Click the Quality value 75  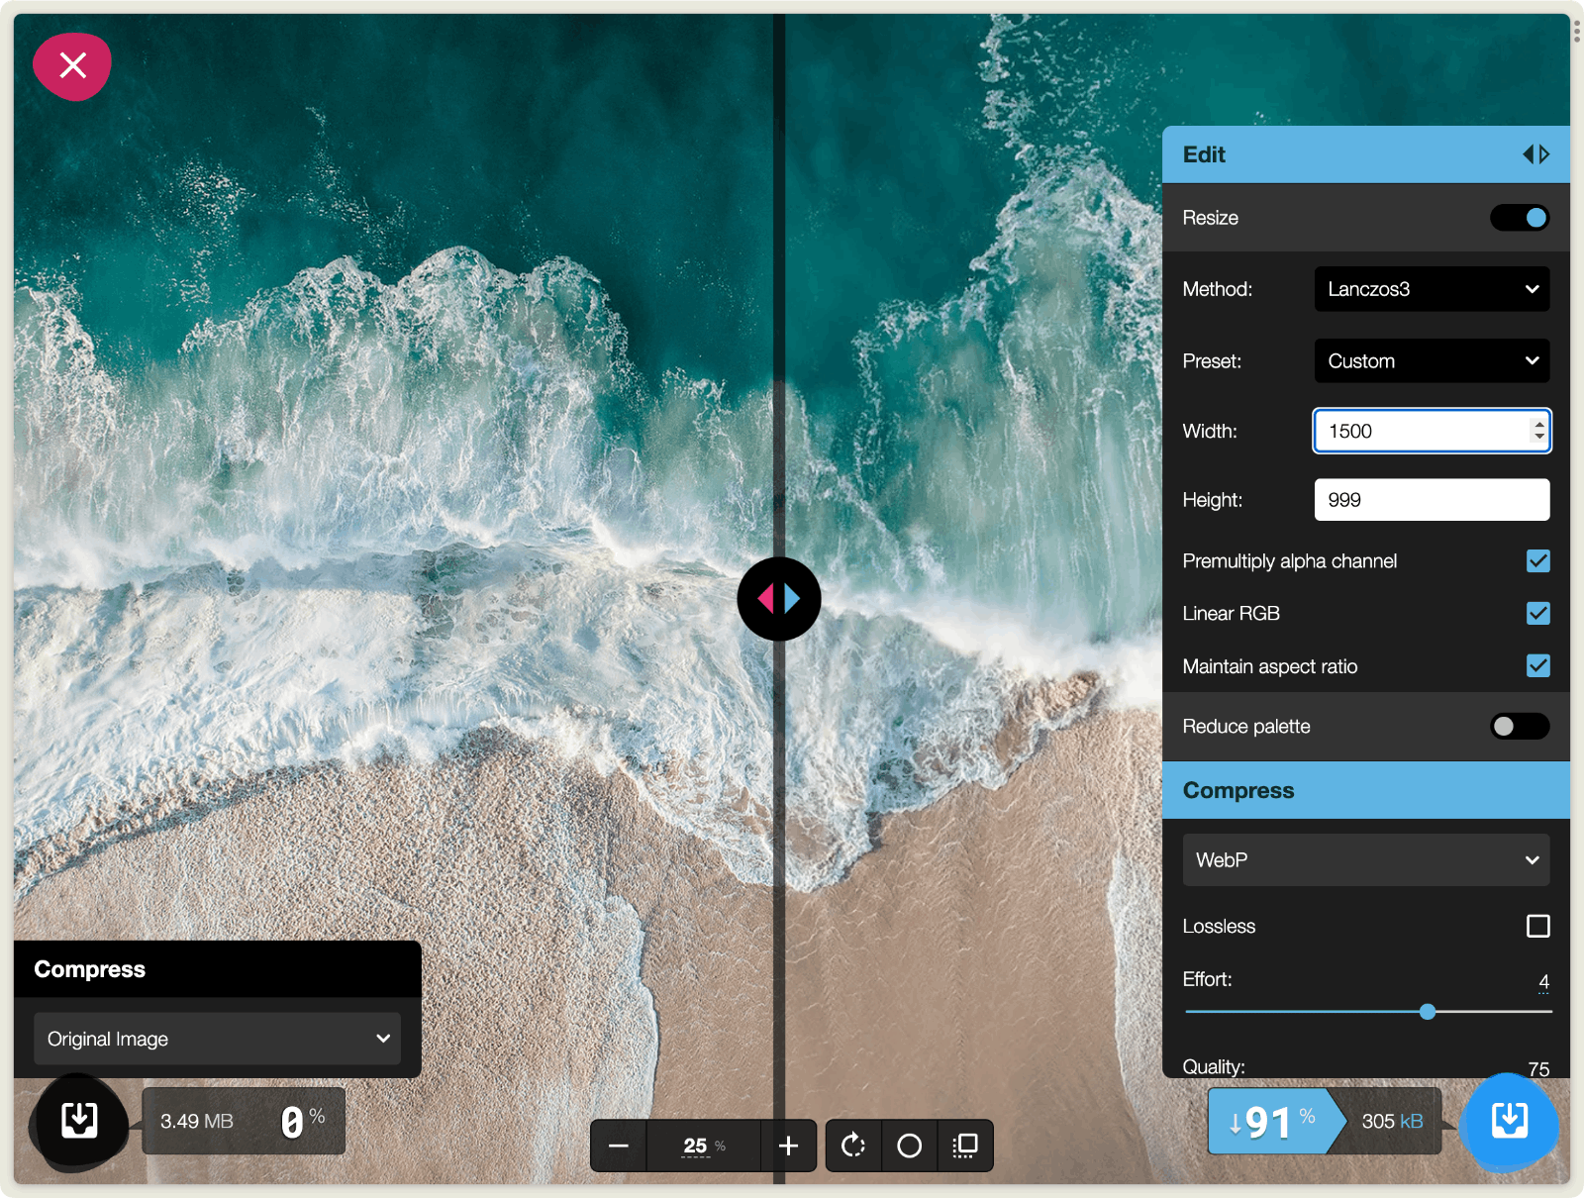[x=1538, y=1069]
